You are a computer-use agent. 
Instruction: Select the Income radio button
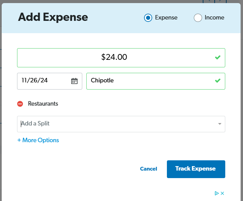(198, 18)
